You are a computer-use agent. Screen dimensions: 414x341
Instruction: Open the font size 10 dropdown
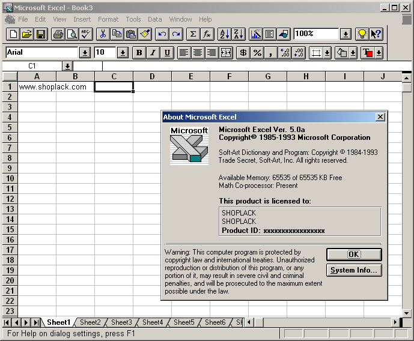[x=123, y=53]
